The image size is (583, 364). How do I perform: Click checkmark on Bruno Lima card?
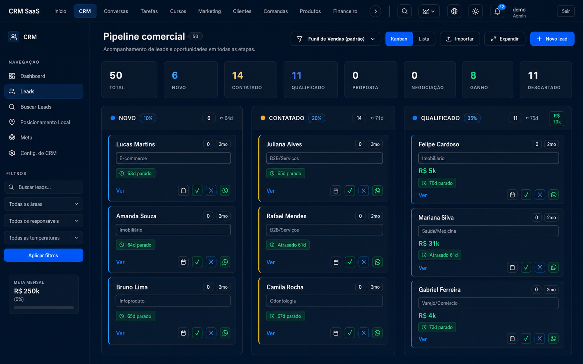197,333
